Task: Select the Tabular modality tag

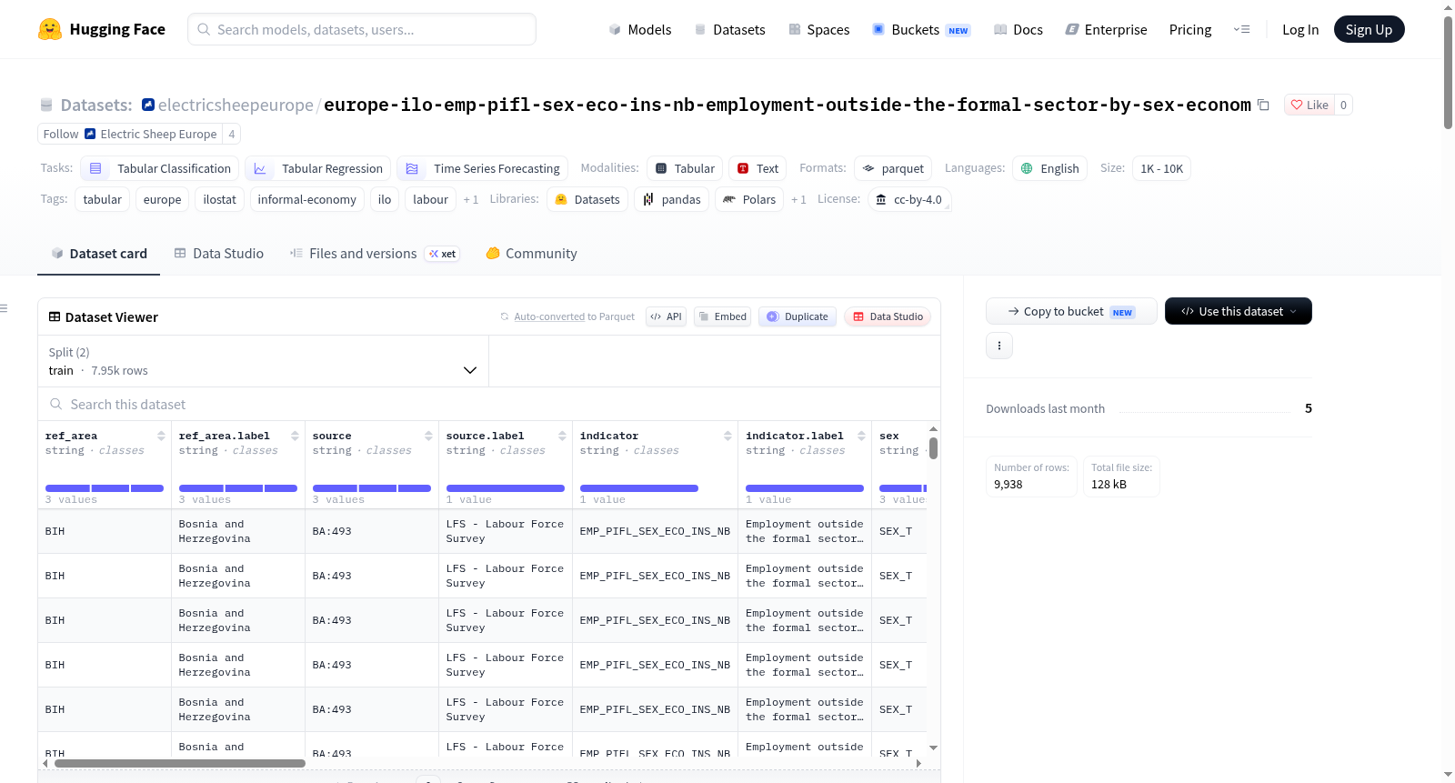Action: pyautogui.click(x=685, y=168)
